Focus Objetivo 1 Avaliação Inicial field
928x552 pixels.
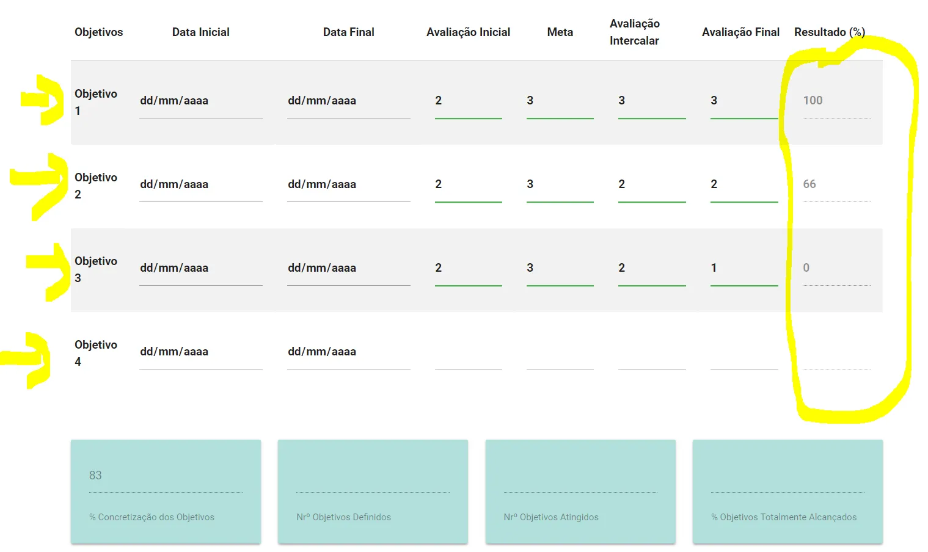[x=468, y=101]
